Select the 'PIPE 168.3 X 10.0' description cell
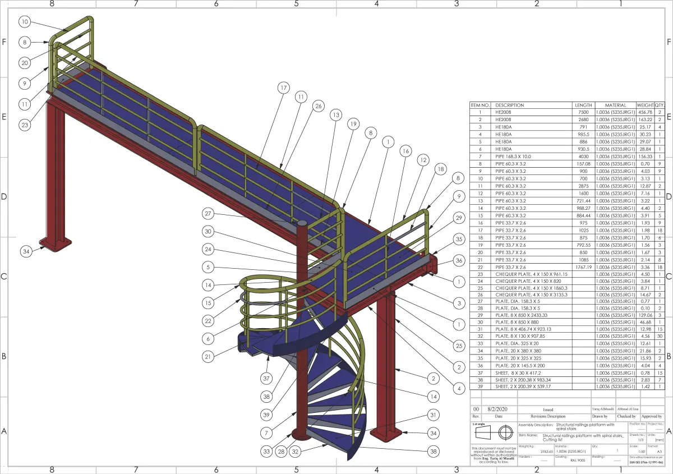 click(532, 156)
